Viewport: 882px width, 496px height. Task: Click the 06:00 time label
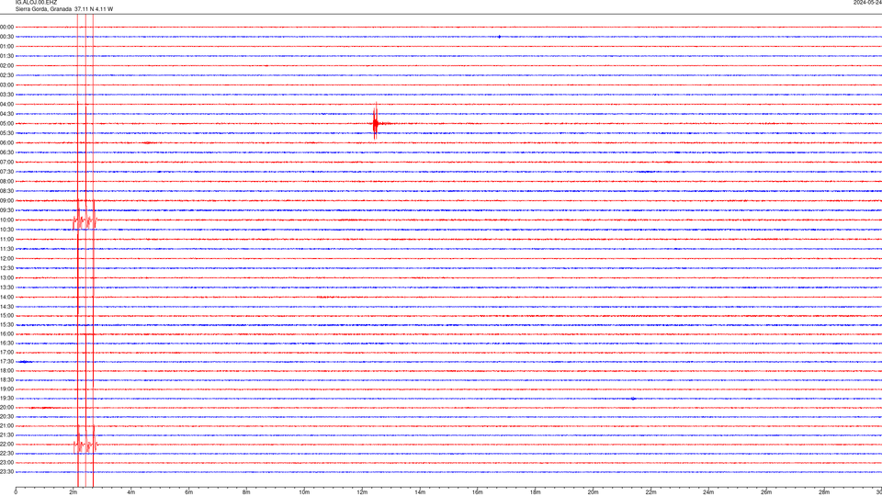point(6,143)
